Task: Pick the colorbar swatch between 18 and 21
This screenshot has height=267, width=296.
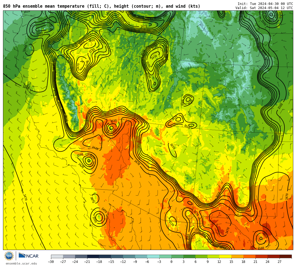Action: pos(250,256)
